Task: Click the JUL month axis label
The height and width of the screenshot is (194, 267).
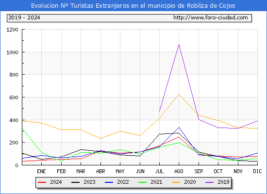Action: 159,171
